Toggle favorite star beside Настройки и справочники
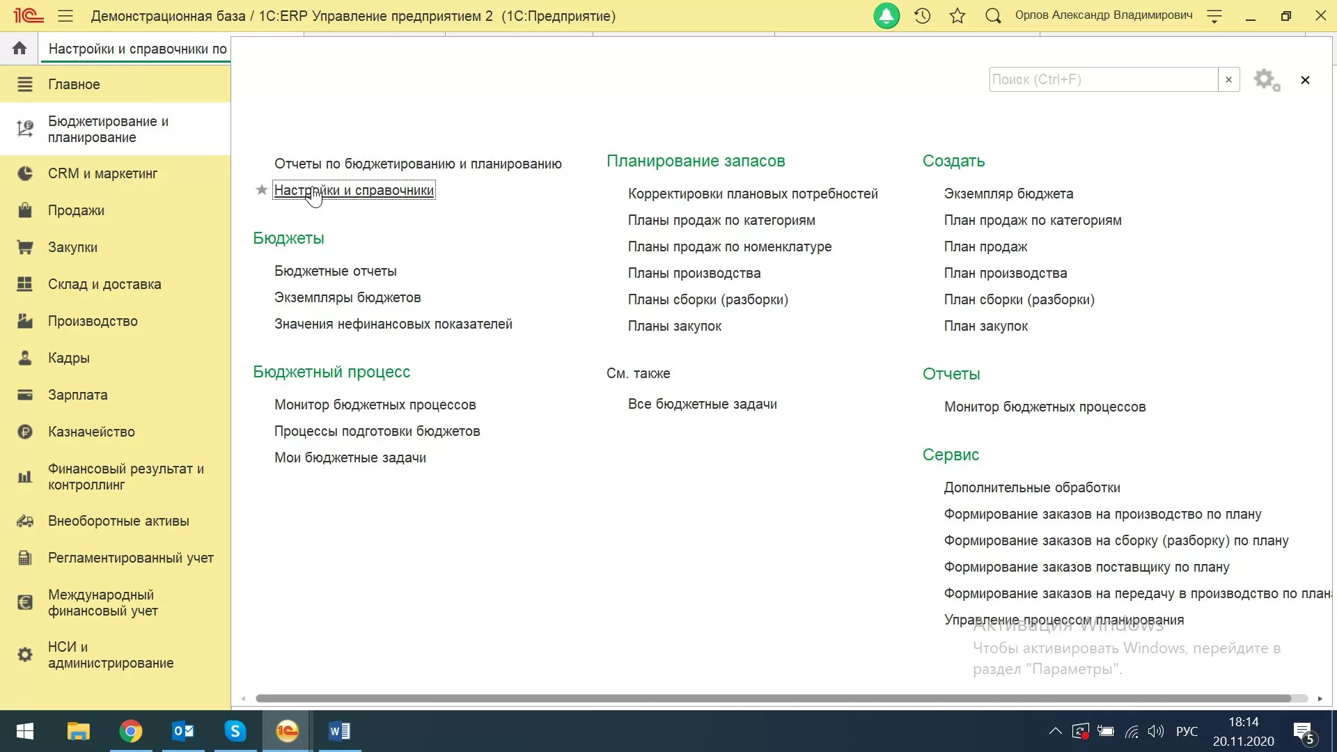 pos(262,190)
